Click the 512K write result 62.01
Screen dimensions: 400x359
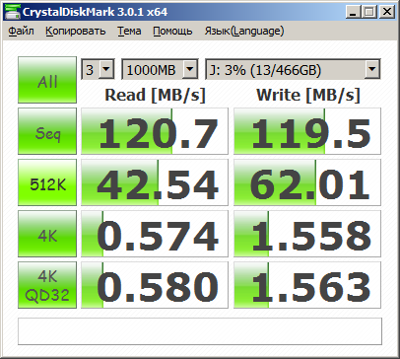coord(307,182)
